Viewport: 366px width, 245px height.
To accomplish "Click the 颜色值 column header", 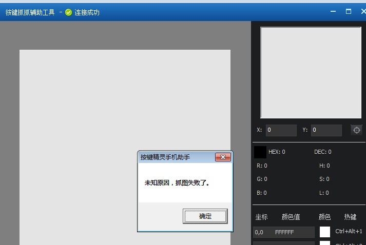I will 291,217.
